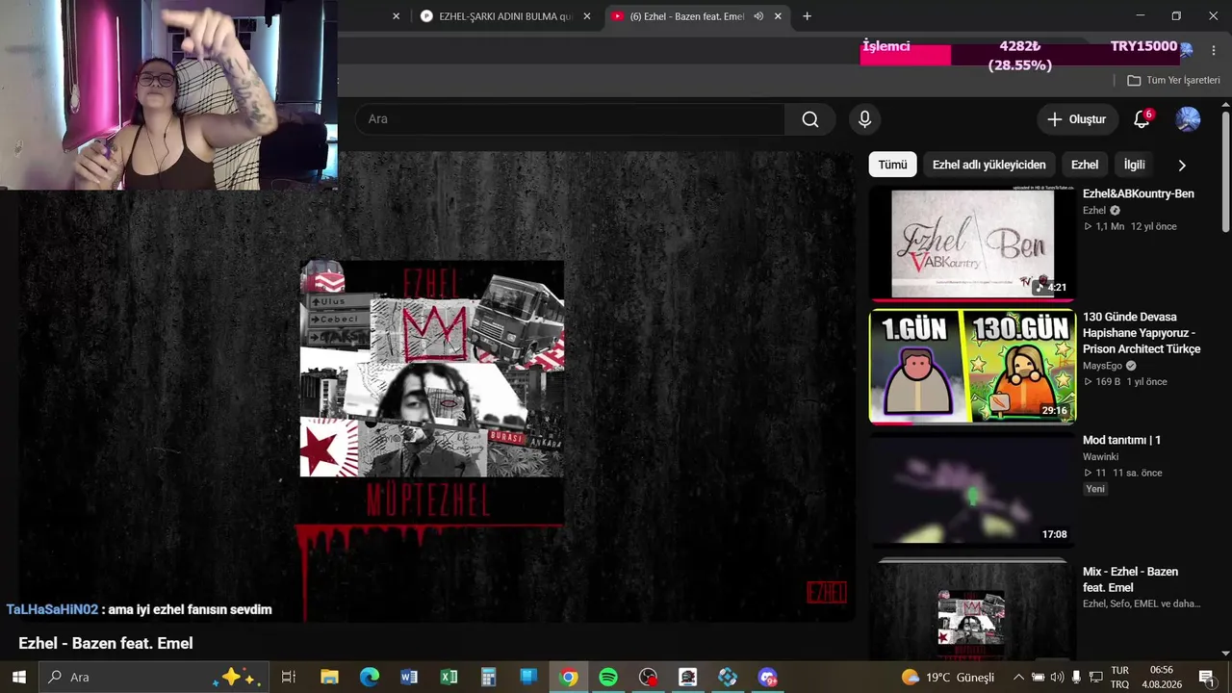The height and width of the screenshot is (693, 1232).
Task: Open the 130 Günde Devasa Hapishane thumbnail
Action: tap(972, 367)
